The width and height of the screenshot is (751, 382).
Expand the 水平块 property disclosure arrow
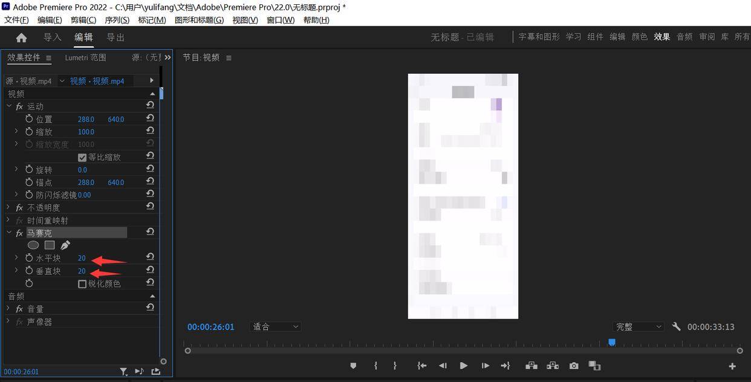click(16, 257)
